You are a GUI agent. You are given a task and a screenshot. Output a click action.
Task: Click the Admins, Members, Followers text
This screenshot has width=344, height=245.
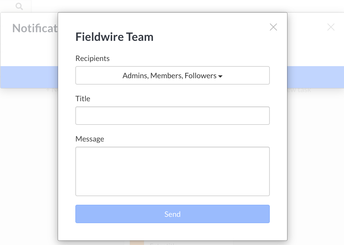[169, 76]
